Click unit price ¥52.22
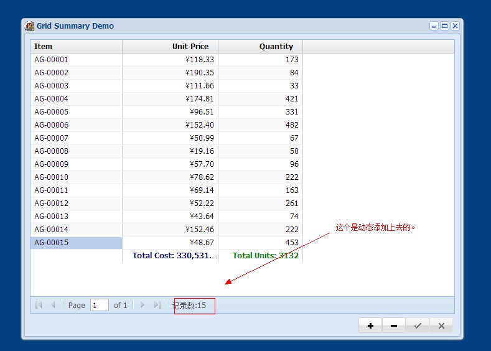Screen dimensions: 491x351 click(x=170, y=204)
